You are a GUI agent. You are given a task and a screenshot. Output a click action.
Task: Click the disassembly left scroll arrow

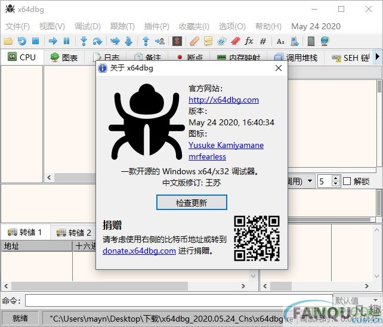49,177
